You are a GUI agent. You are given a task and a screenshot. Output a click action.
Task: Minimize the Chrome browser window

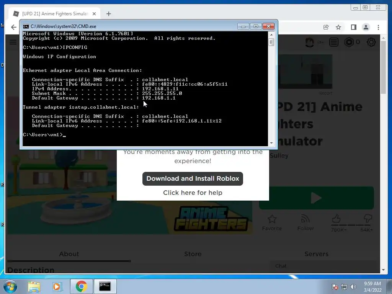(356, 8)
